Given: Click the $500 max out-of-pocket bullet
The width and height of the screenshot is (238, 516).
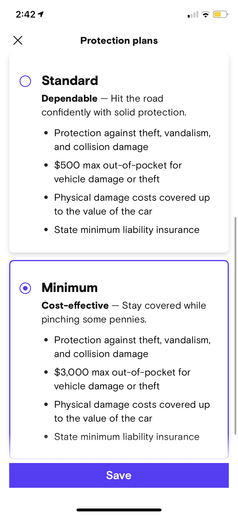Looking at the screenshot, I should click(x=118, y=172).
